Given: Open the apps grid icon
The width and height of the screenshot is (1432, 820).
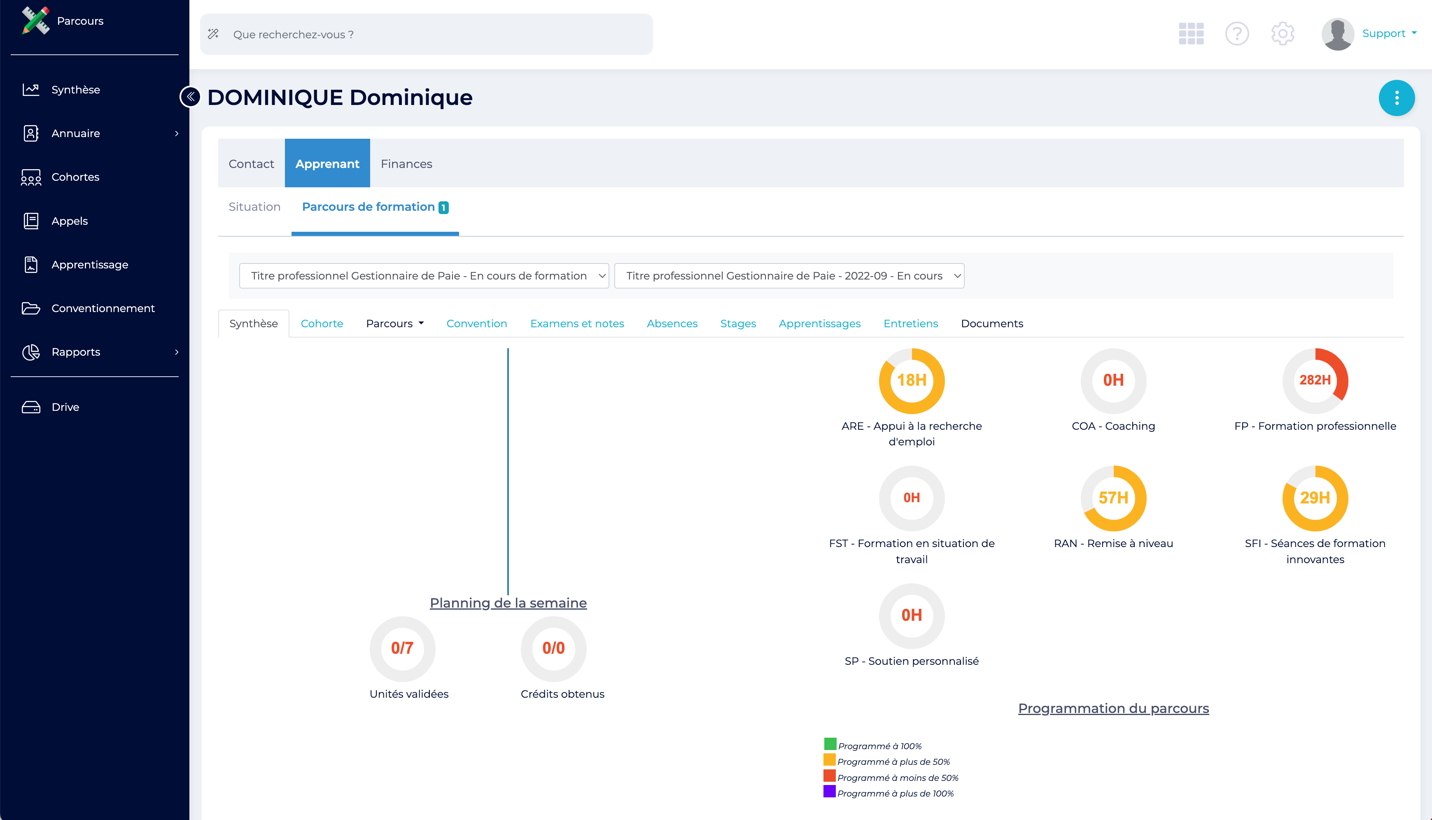Looking at the screenshot, I should [1191, 34].
